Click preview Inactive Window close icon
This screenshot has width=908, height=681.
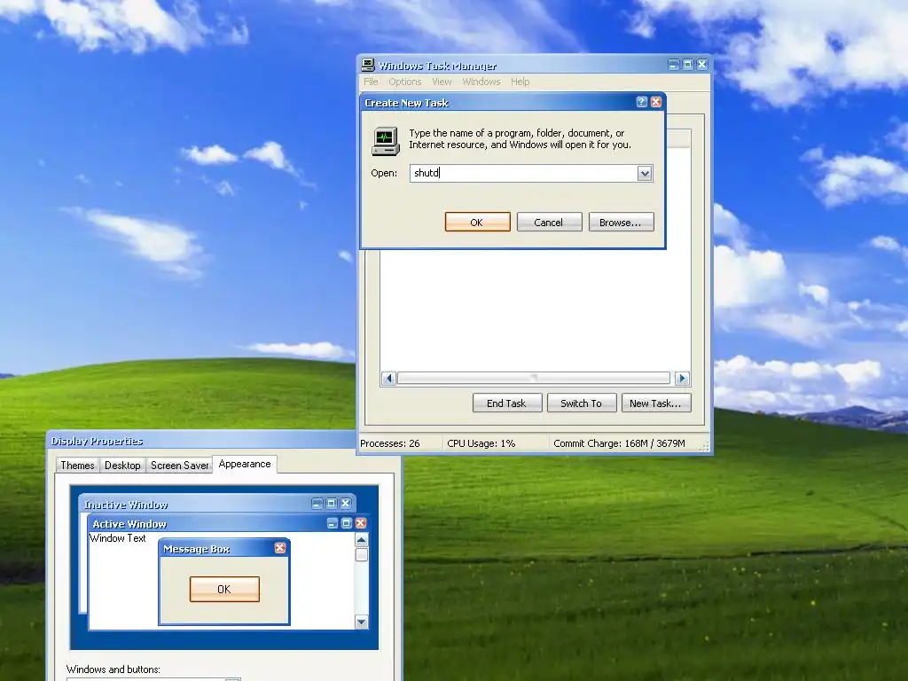[x=346, y=504]
